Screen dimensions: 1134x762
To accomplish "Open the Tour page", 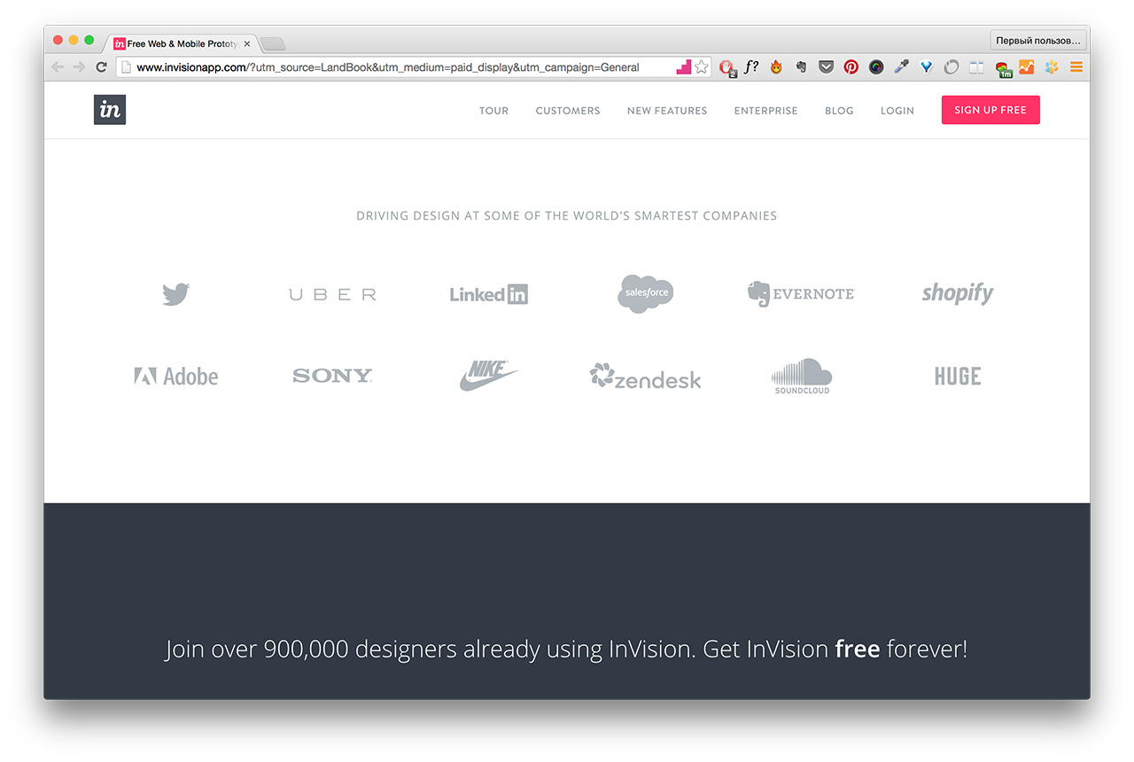I will click(493, 111).
